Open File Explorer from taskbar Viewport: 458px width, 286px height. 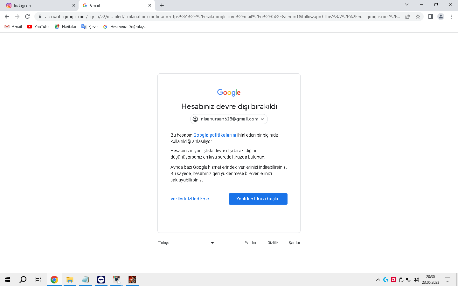tap(70, 280)
